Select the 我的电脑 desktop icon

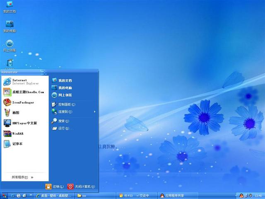pos(10,26)
